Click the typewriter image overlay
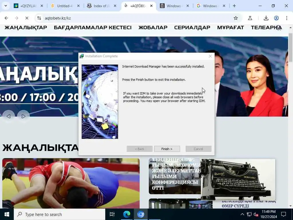 click(x=238, y=180)
